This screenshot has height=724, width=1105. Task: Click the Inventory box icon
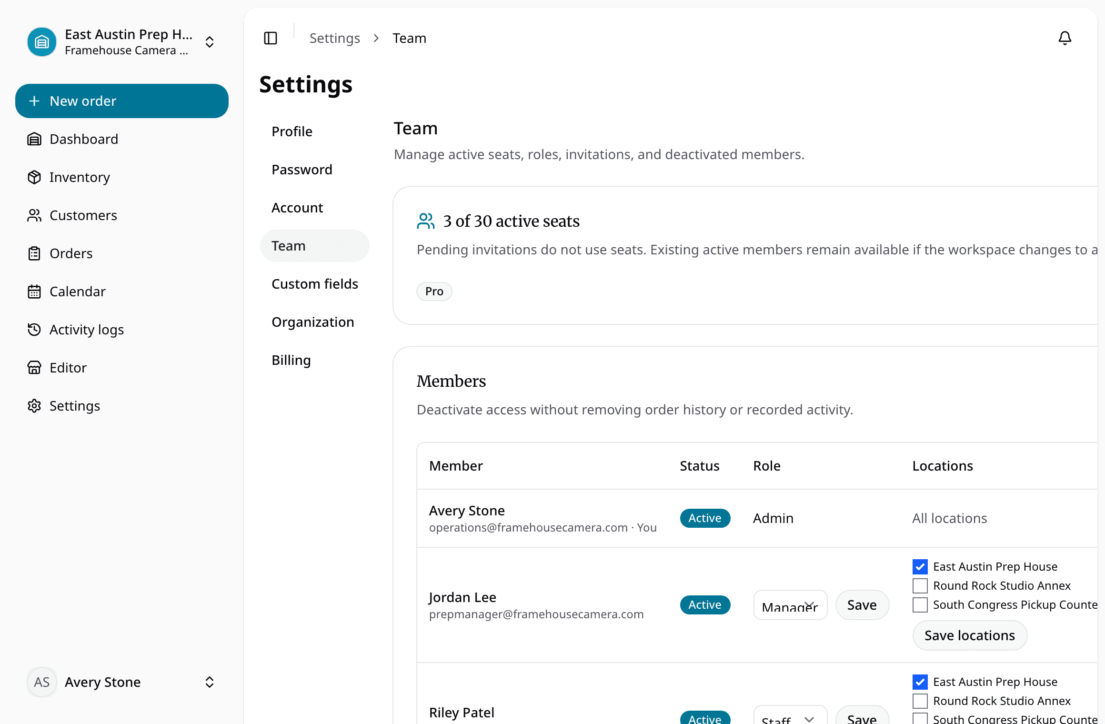[x=34, y=177]
